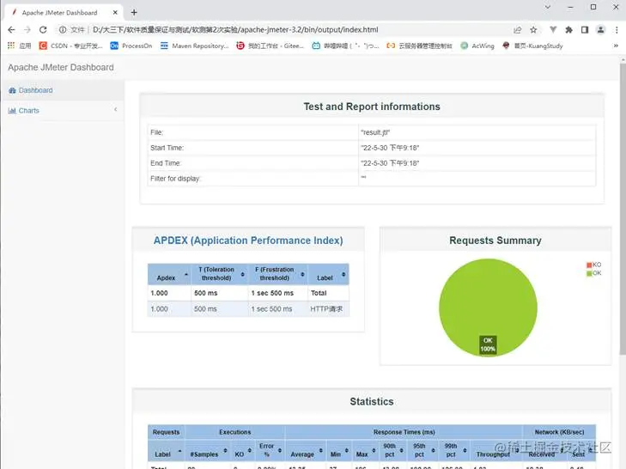This screenshot has width=626, height=469.
Task: Open the V-shaped extension icon
Action: (553, 30)
